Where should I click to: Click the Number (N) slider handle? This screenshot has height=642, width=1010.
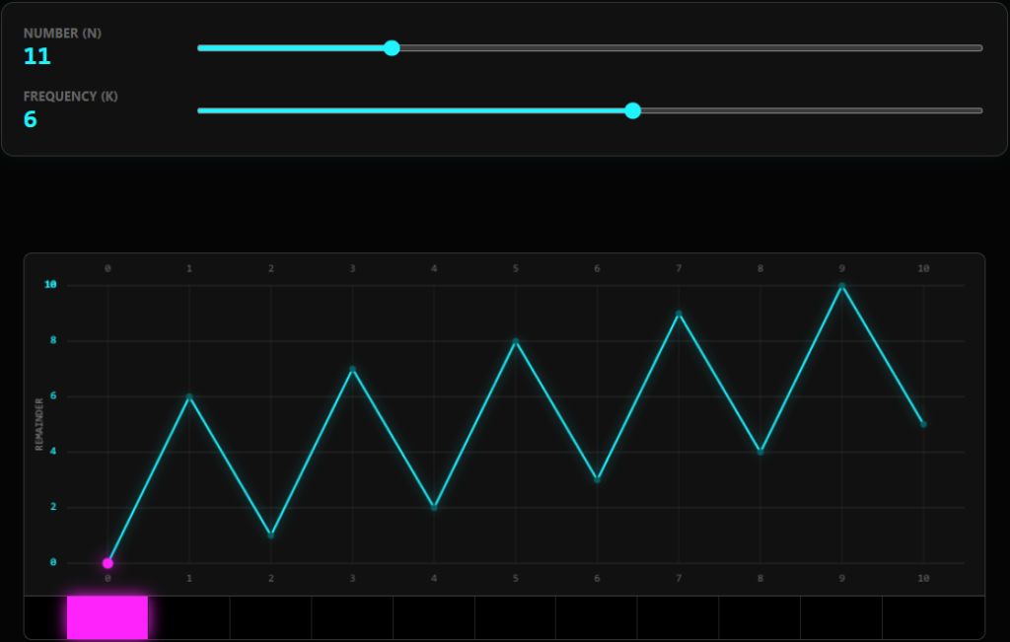pyautogui.click(x=392, y=47)
